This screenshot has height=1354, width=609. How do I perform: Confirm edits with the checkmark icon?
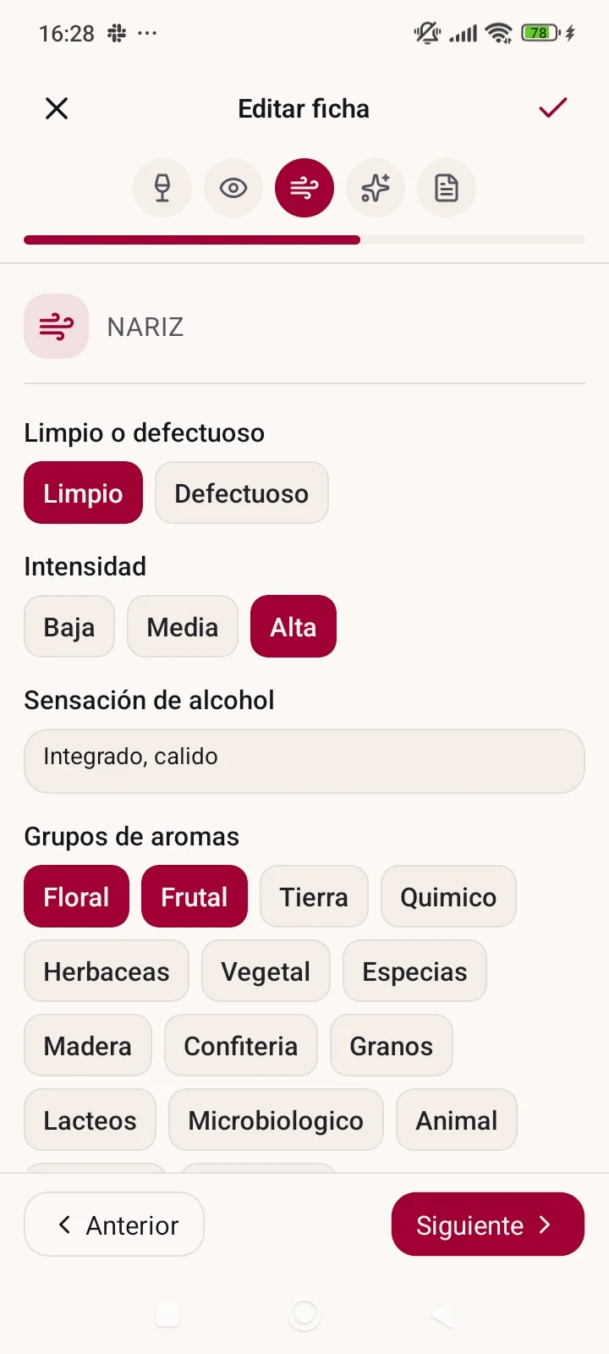(552, 108)
